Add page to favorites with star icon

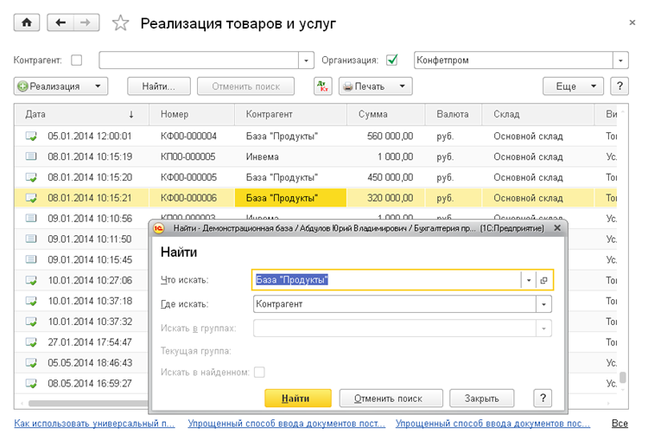click(x=120, y=23)
